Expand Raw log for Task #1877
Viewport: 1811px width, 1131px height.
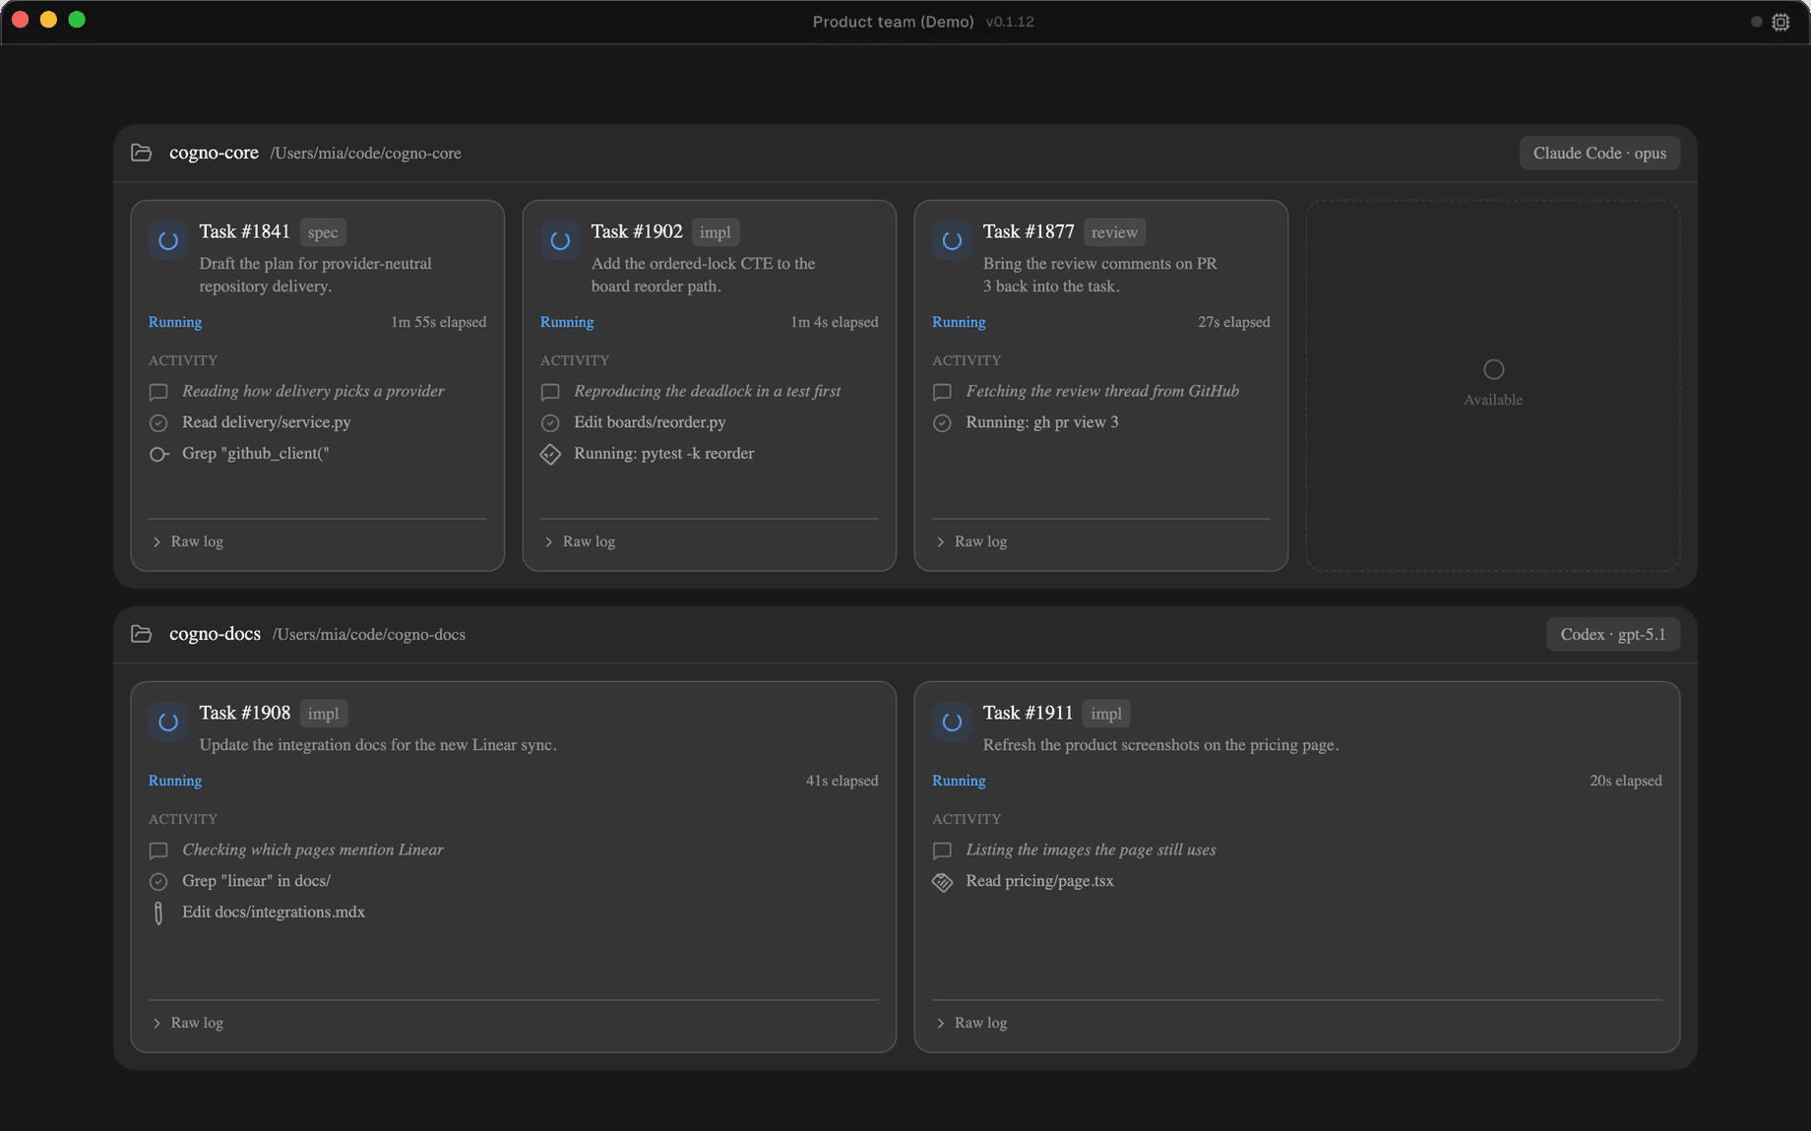[x=971, y=541]
